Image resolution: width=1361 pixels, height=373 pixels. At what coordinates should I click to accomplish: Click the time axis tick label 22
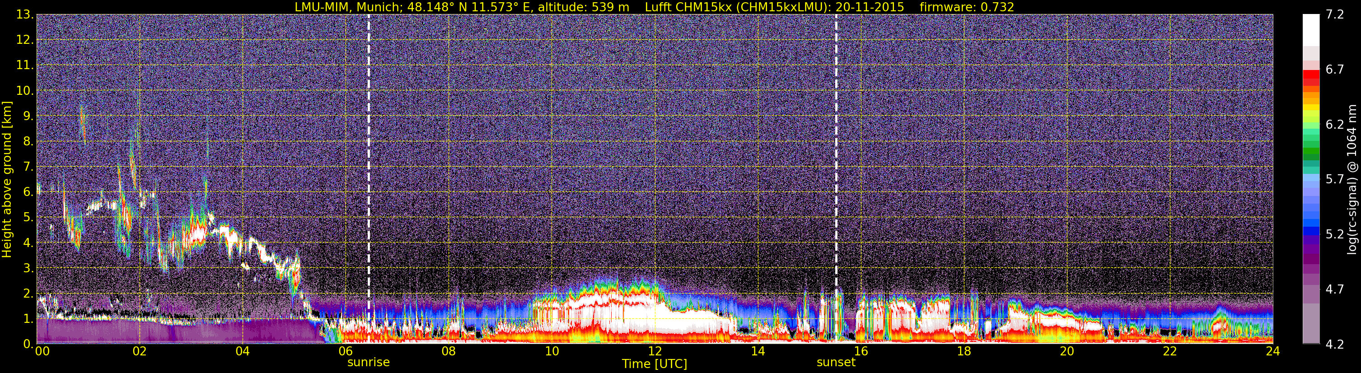pos(1170,352)
